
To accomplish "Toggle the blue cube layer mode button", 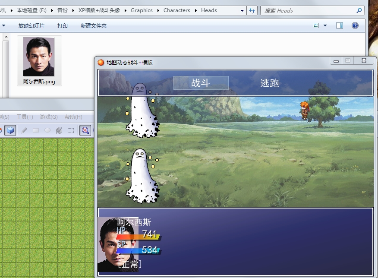I will [x=10, y=130].
